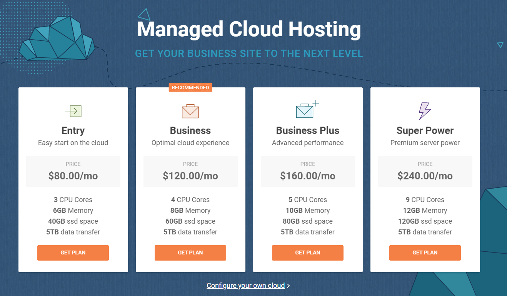
Task: Click the Business plan title
Action: tap(190, 130)
